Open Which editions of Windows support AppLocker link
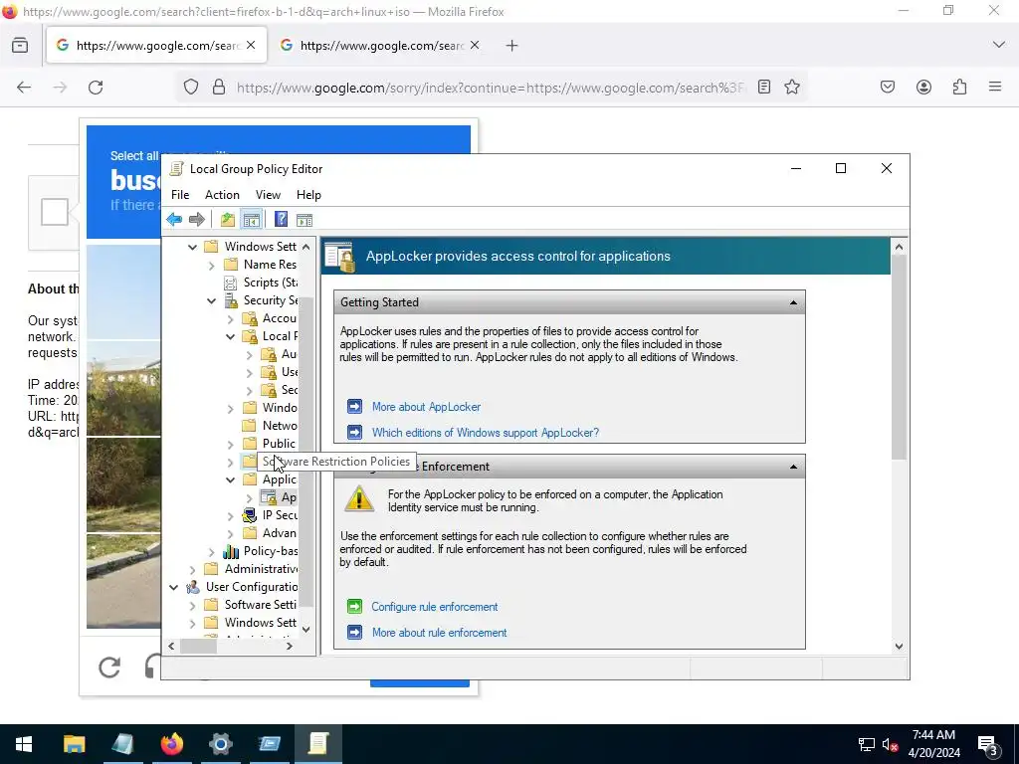This screenshot has width=1019, height=764. [x=486, y=433]
